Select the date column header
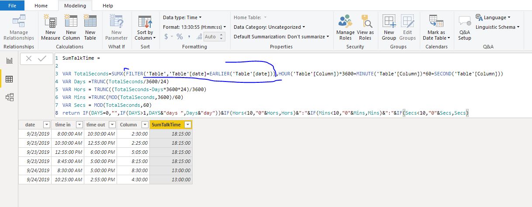Image resolution: width=532 pixels, height=207 pixels. coord(35,125)
